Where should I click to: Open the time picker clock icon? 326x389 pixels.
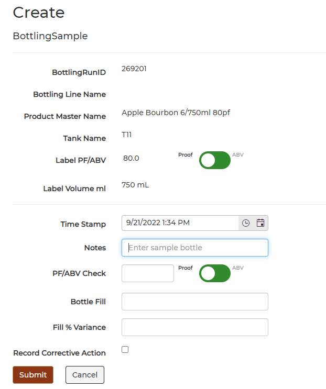click(246, 223)
